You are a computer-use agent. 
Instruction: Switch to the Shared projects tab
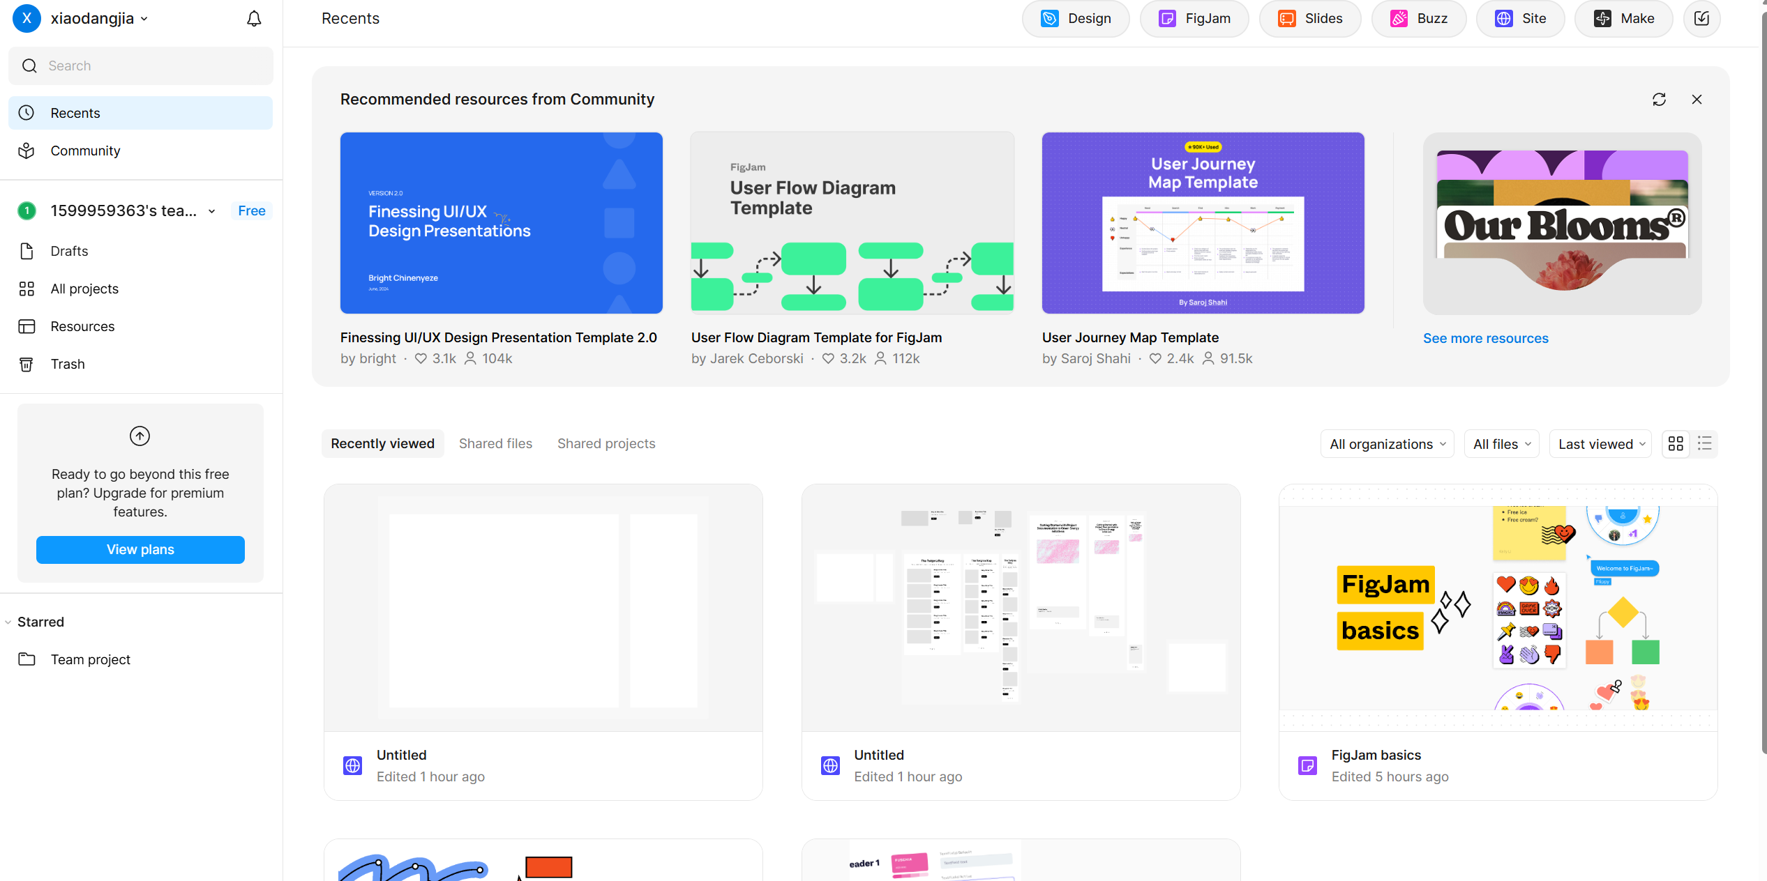(x=606, y=443)
